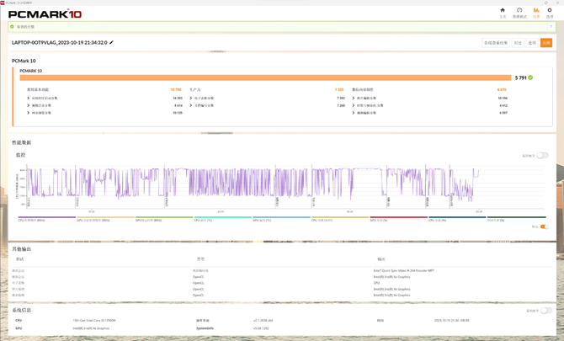Click the Productivity group score 7 325
The width and height of the screenshot is (564, 341).
coord(339,89)
